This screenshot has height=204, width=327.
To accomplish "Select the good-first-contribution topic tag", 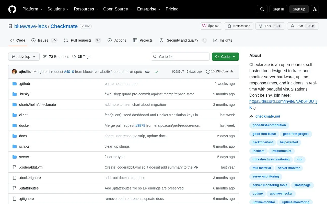I will 269,125.
